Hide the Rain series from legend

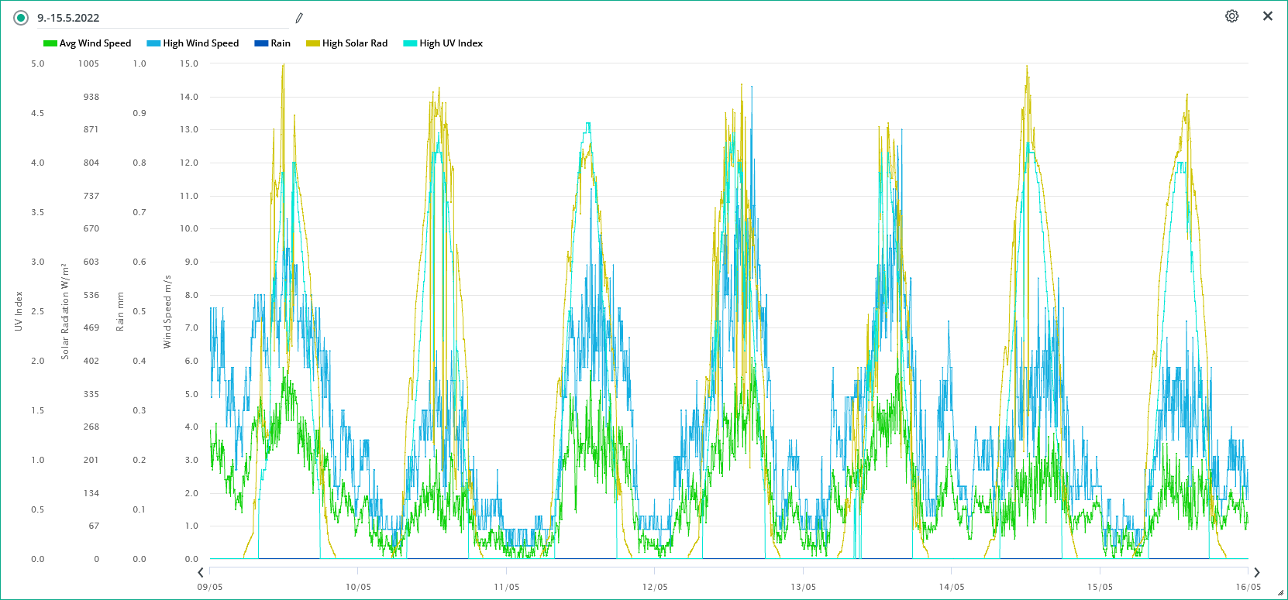(x=280, y=43)
